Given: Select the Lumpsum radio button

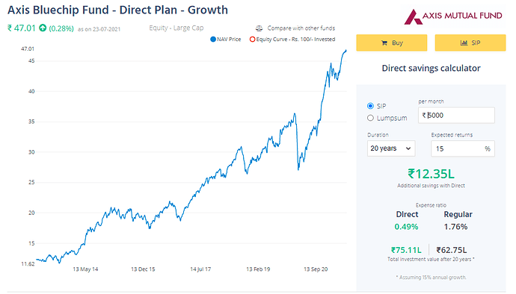Looking at the screenshot, I should point(370,118).
